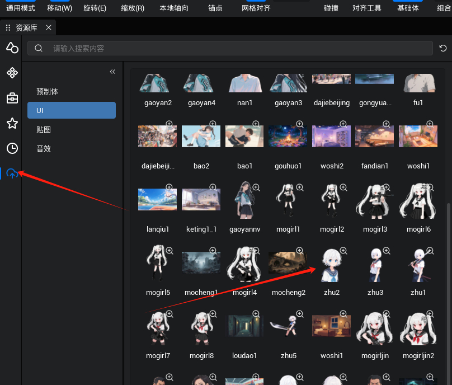
Task: Open the cloud upload sidebar icon
Action: [x=12, y=173]
